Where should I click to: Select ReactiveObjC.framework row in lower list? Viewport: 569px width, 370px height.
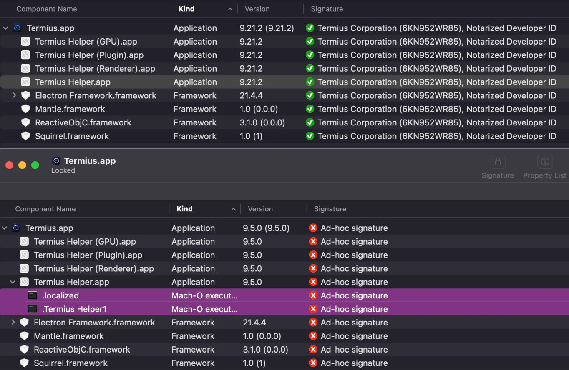point(284,349)
